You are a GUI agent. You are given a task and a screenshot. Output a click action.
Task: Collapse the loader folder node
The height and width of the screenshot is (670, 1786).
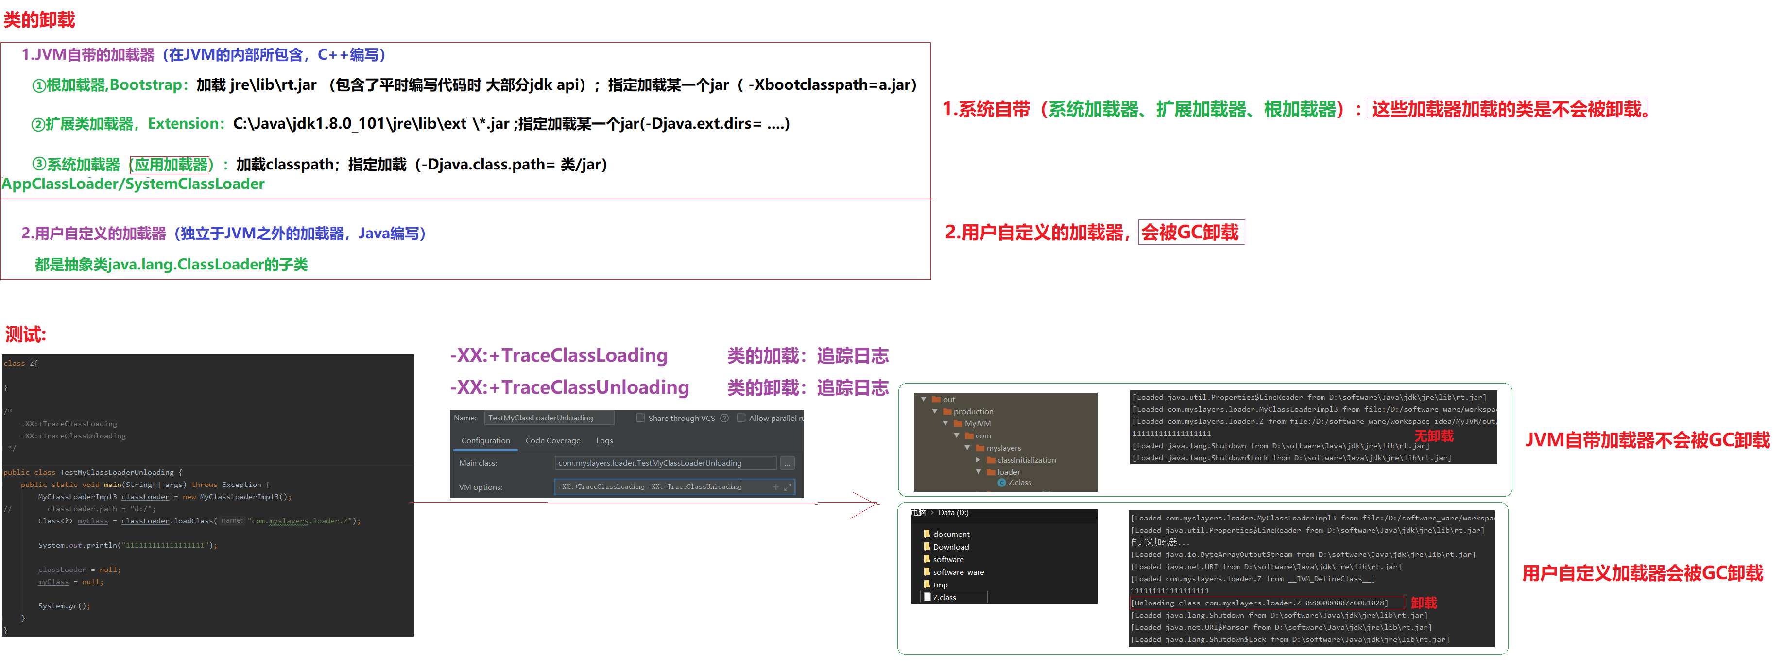click(x=979, y=472)
